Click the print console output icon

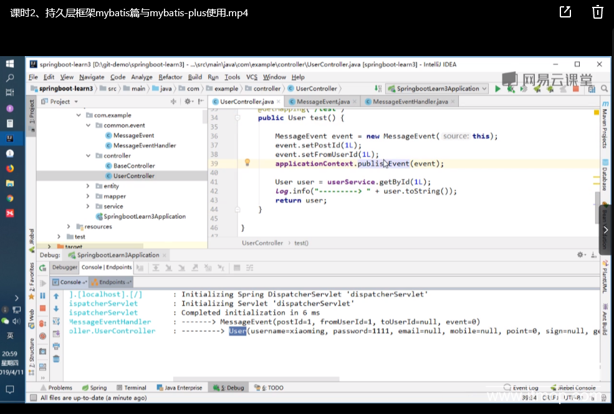[x=56, y=347]
